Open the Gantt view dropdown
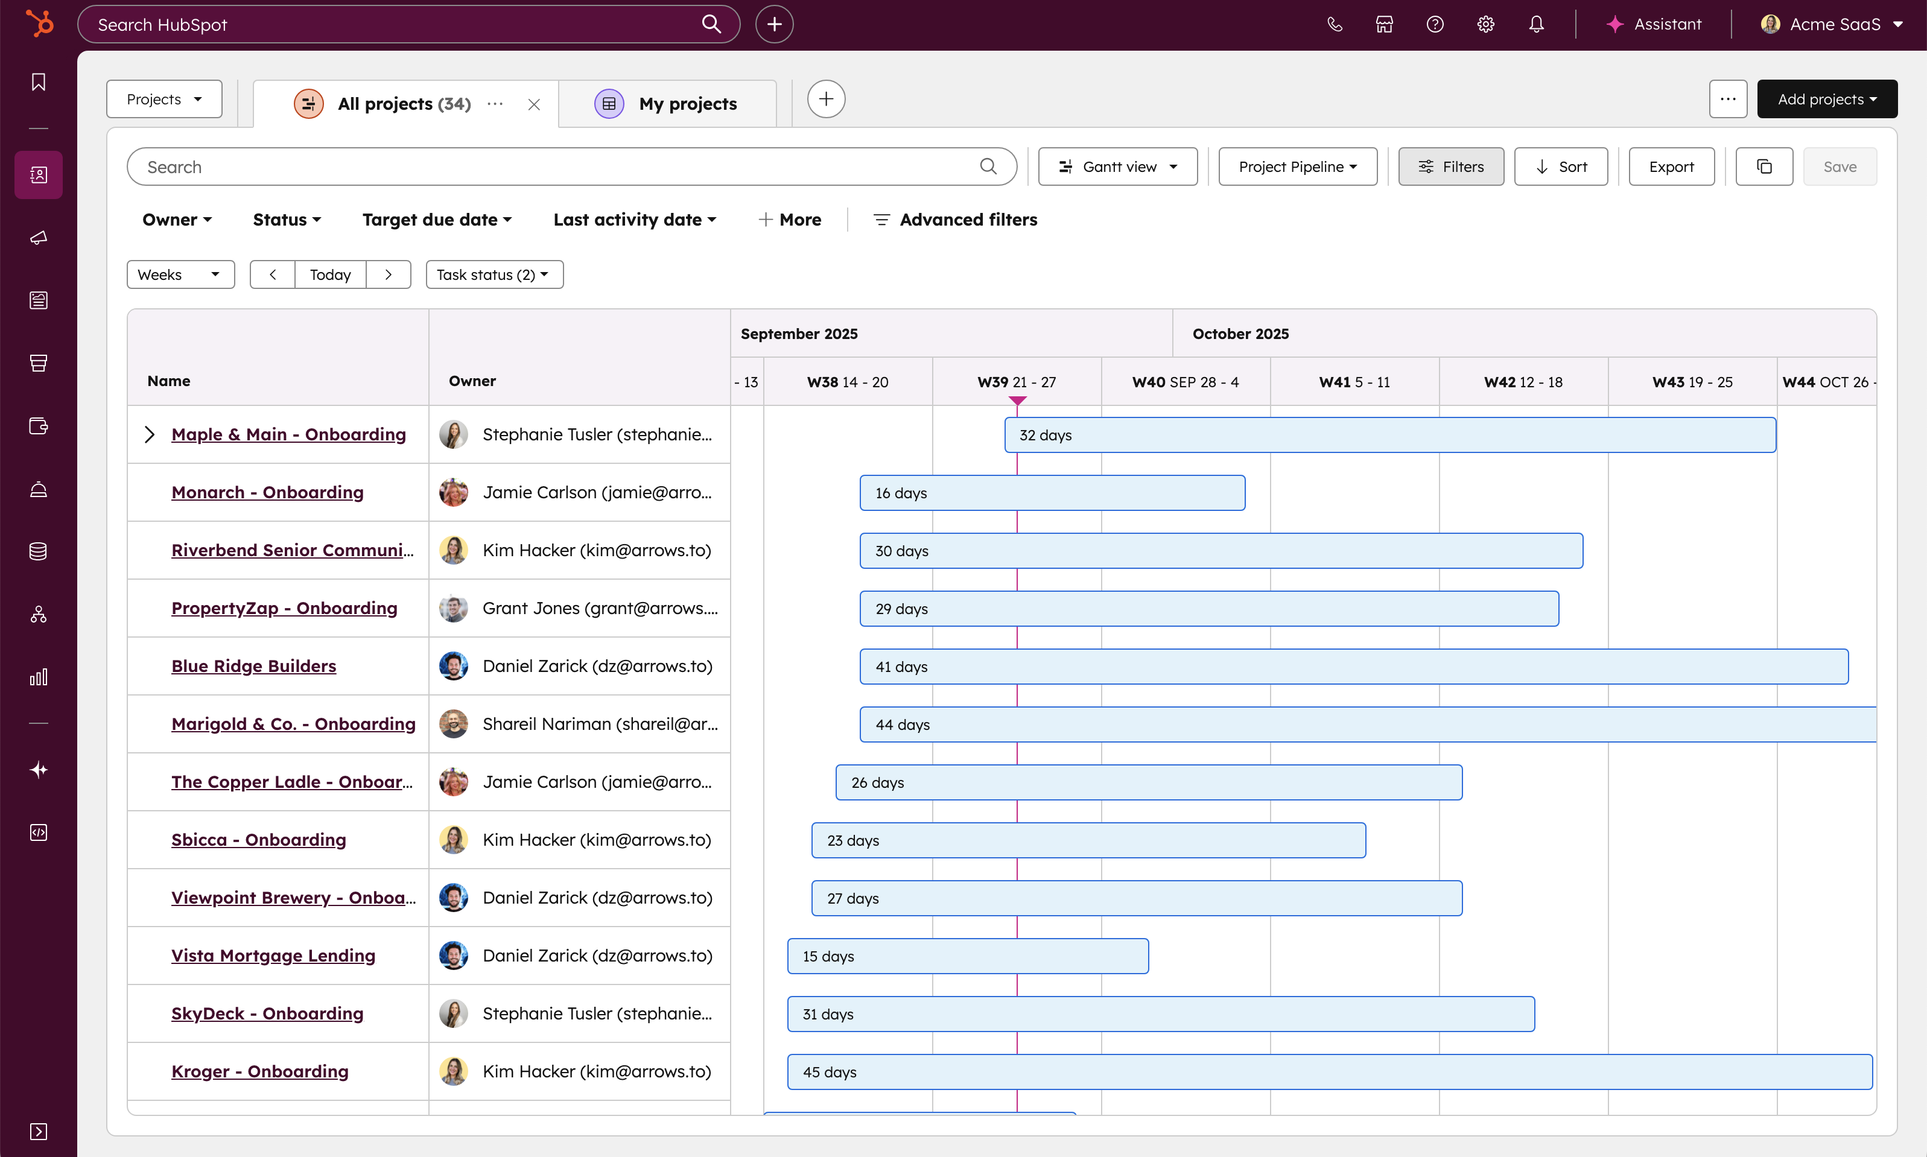 pyautogui.click(x=1117, y=167)
